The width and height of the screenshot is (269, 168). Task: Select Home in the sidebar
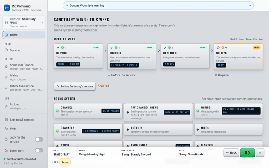[x=24, y=35]
